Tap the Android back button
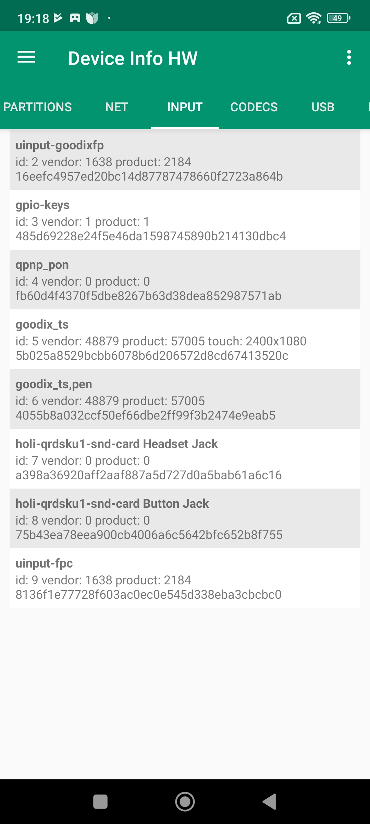 269,802
